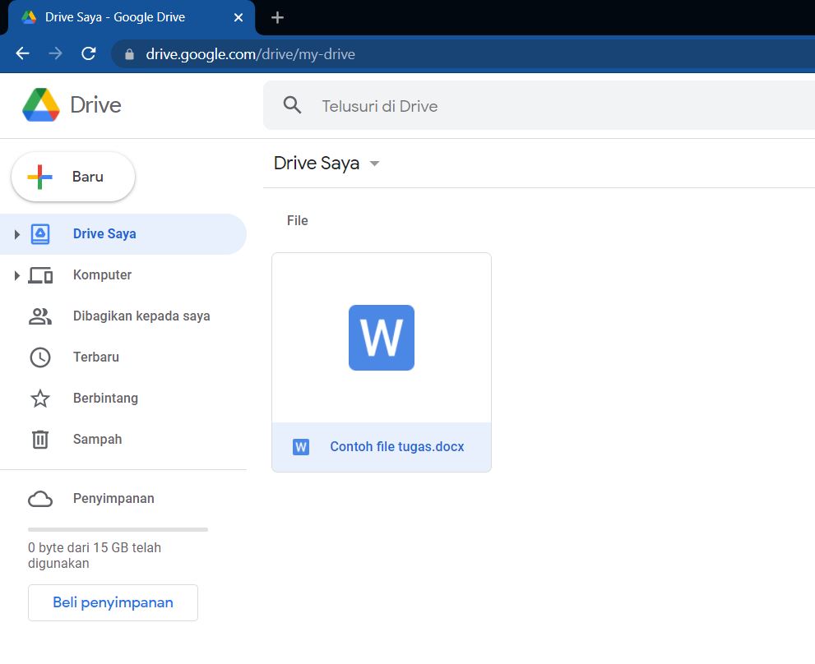This screenshot has height=664, width=815.
Task: Open Berbintang starred files
Action: (123, 398)
